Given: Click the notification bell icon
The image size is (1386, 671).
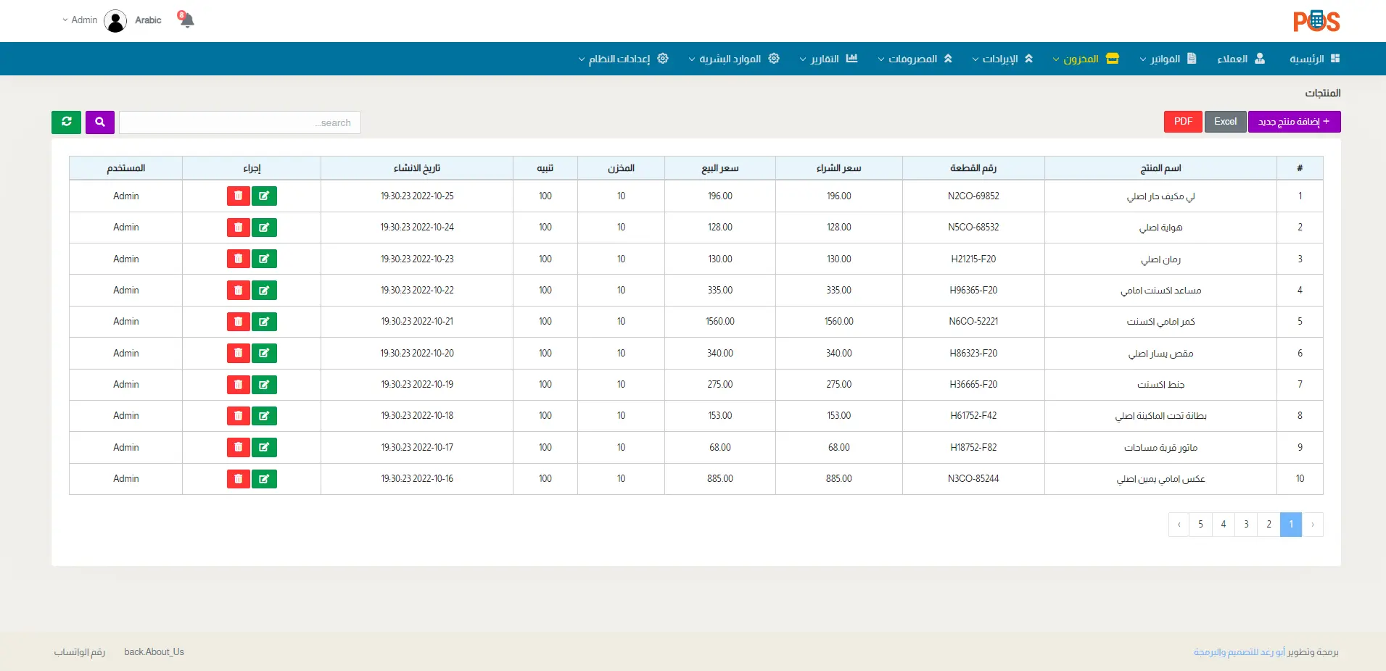Looking at the screenshot, I should [x=186, y=20].
